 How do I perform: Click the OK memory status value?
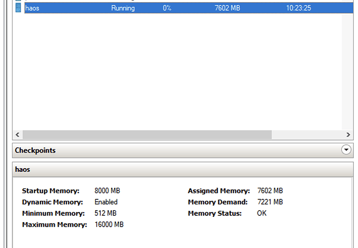(x=262, y=213)
